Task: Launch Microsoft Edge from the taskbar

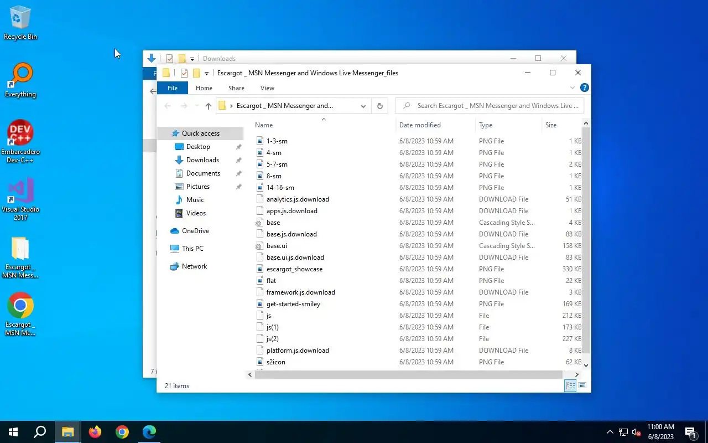Action: click(x=149, y=432)
